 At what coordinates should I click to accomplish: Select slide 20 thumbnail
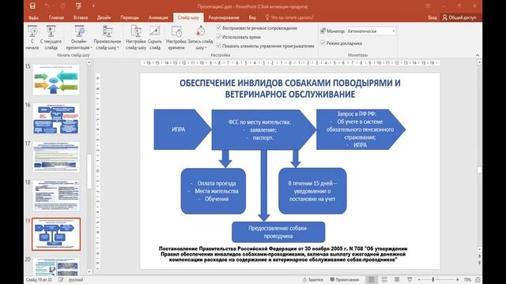coord(56,267)
